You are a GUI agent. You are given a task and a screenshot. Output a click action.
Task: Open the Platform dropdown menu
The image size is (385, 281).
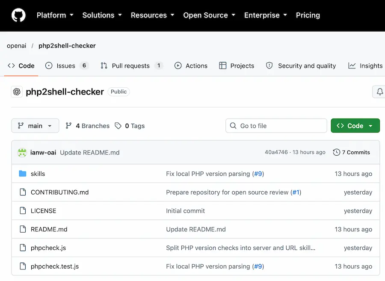click(55, 15)
